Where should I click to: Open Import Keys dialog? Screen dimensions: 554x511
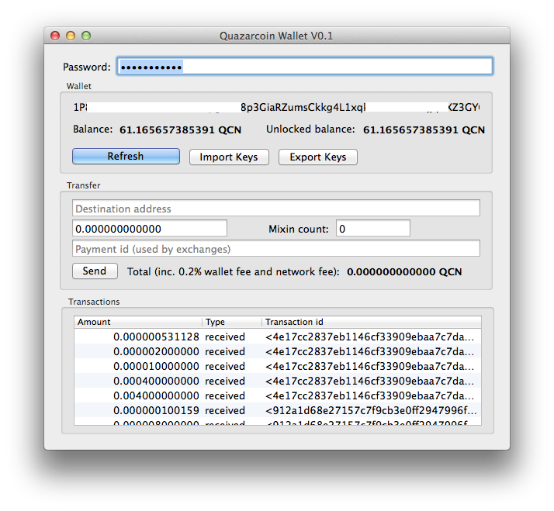click(x=229, y=157)
